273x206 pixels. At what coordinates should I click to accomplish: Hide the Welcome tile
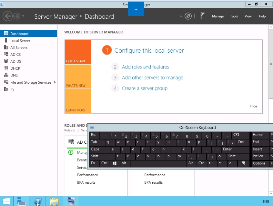[x=254, y=106]
